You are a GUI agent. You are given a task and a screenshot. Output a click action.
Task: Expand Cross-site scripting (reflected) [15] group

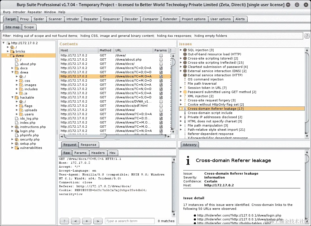coord(181,63)
